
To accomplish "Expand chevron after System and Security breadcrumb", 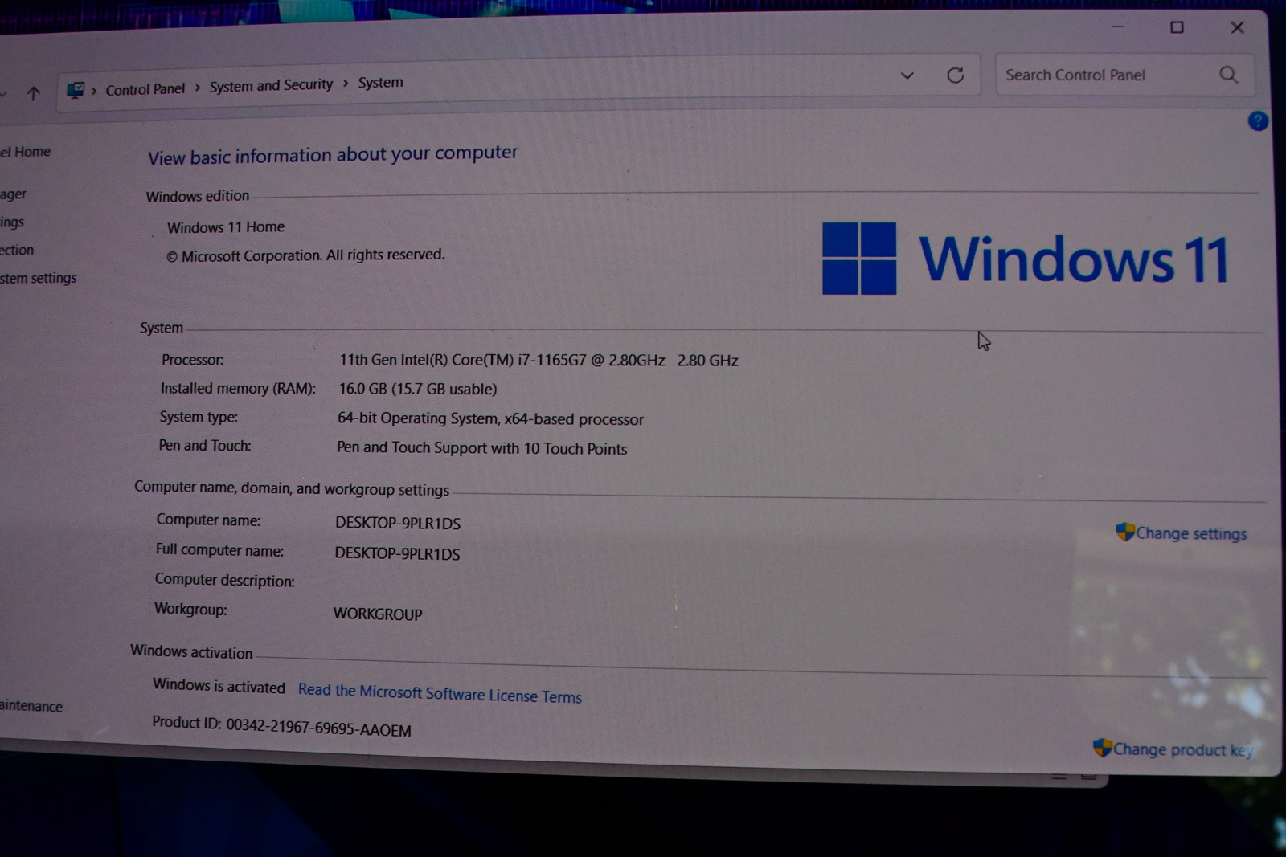I will pyautogui.click(x=346, y=84).
